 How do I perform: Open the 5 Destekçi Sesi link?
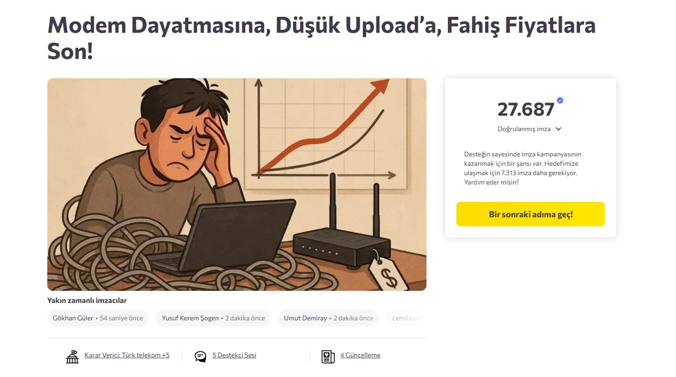(x=234, y=355)
